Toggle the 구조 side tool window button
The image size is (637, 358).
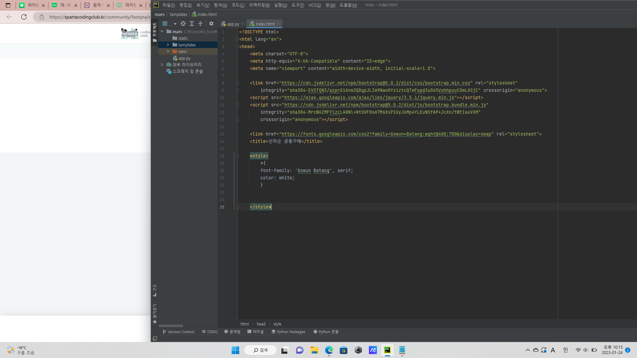(155, 290)
